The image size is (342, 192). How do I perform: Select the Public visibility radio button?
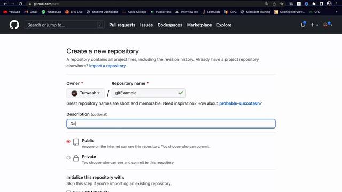click(68, 142)
